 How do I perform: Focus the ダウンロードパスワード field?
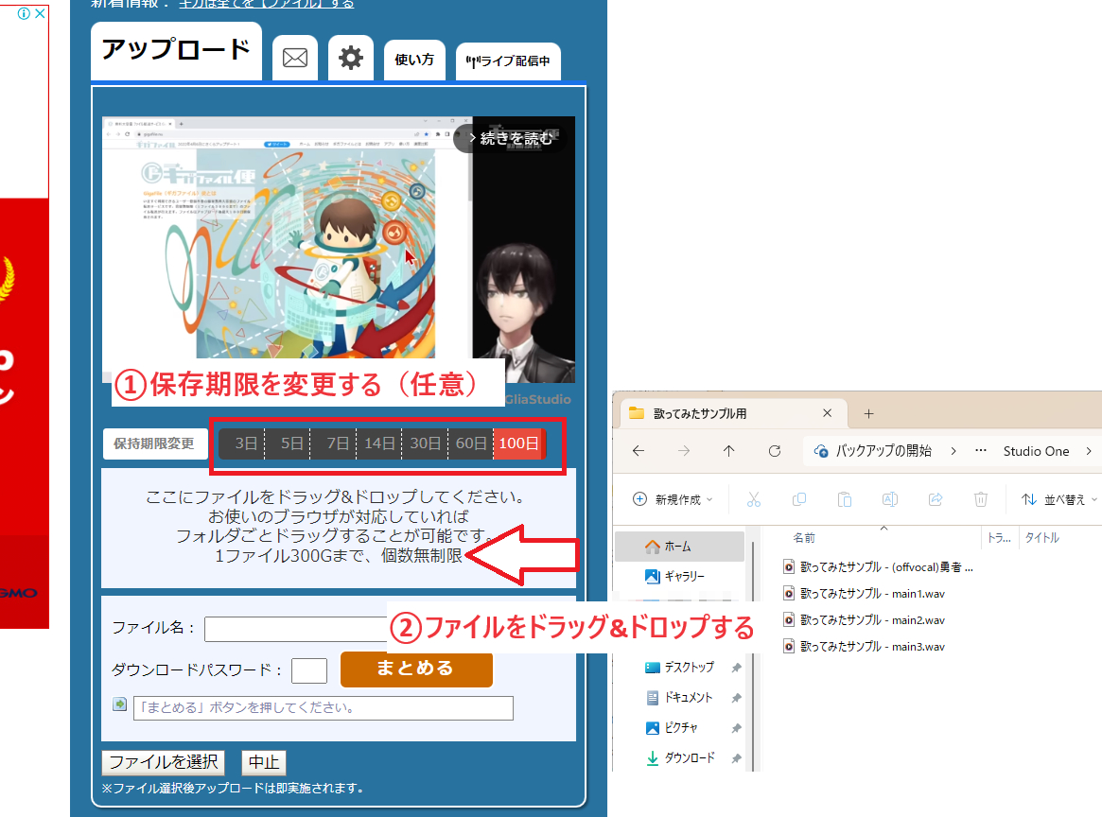(309, 670)
